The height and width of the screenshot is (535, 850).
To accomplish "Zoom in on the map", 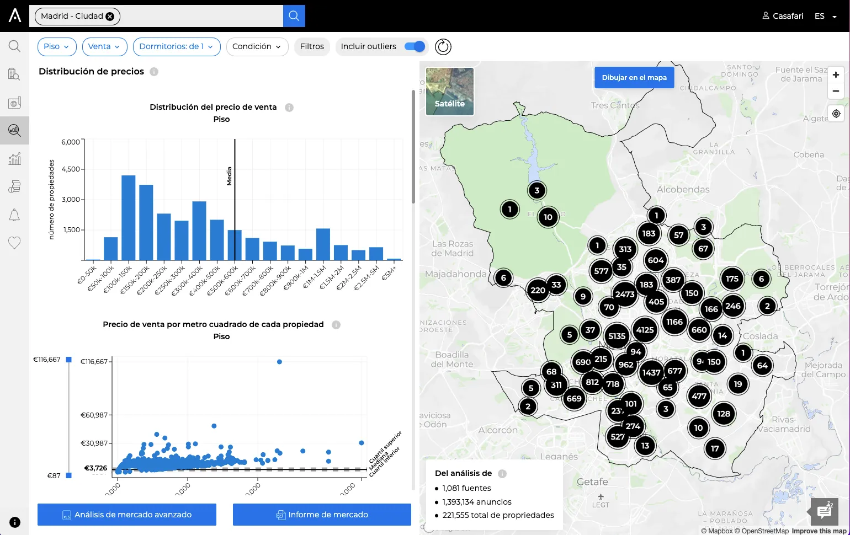I will 836,75.
